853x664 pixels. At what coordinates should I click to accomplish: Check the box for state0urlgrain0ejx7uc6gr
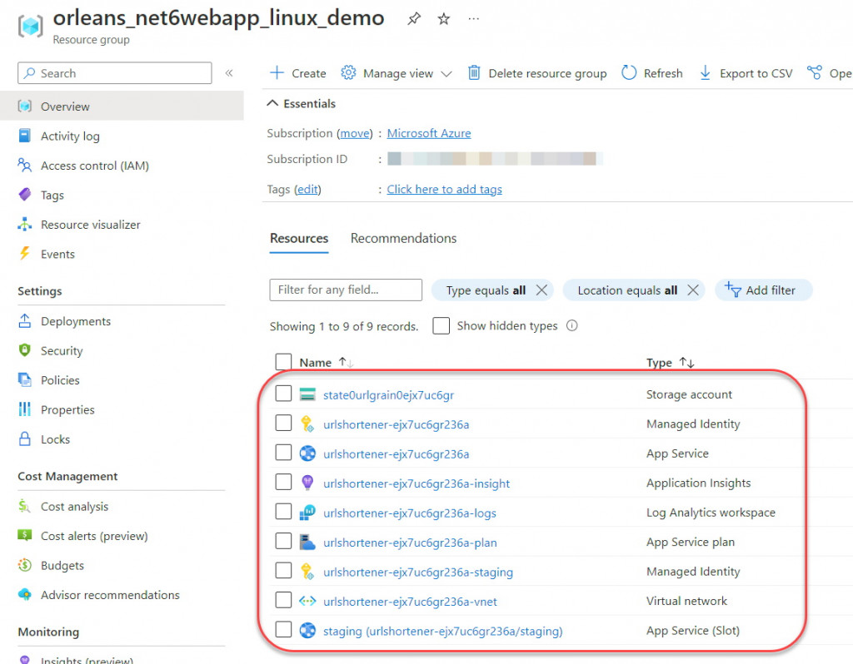[x=283, y=394]
